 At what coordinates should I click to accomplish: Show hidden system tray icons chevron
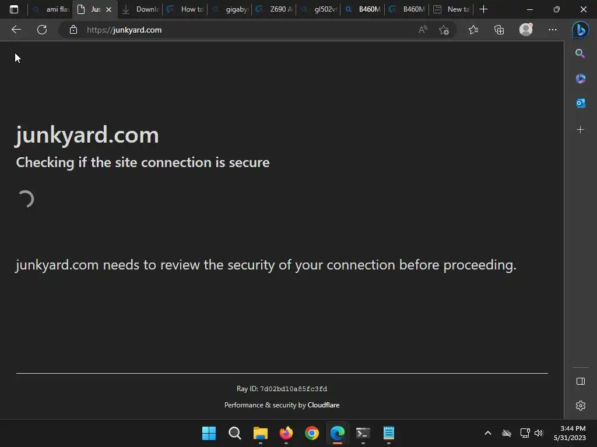tap(488, 433)
